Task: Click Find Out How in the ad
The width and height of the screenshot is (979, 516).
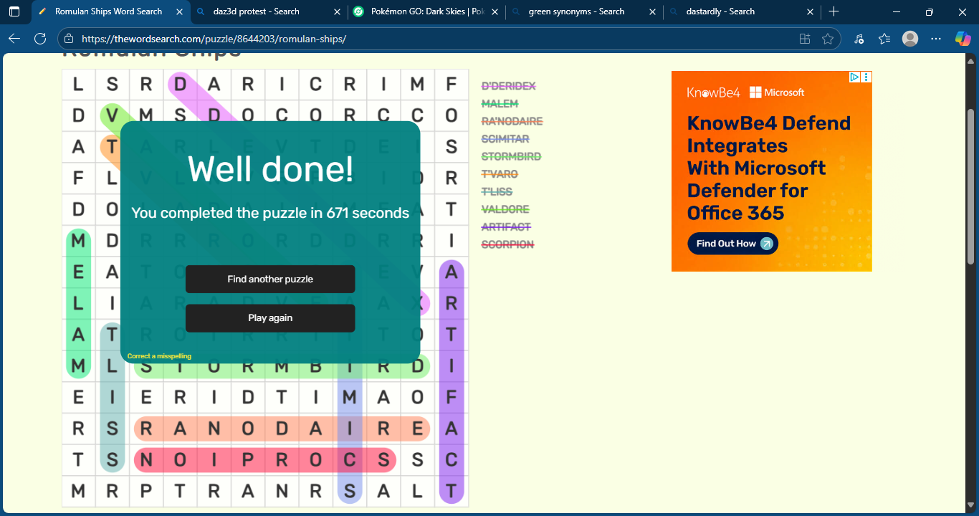Action: click(x=732, y=244)
